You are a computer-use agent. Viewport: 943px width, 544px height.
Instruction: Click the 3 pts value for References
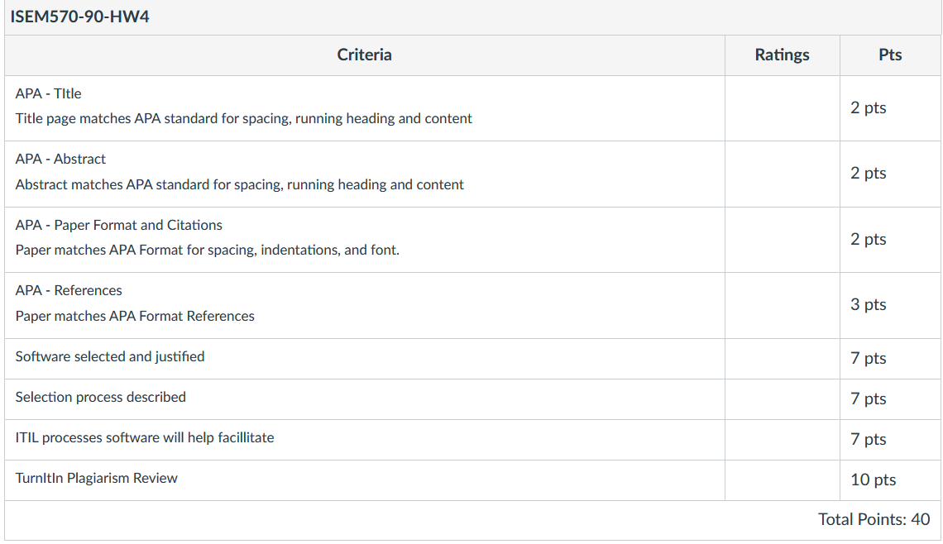tap(868, 305)
